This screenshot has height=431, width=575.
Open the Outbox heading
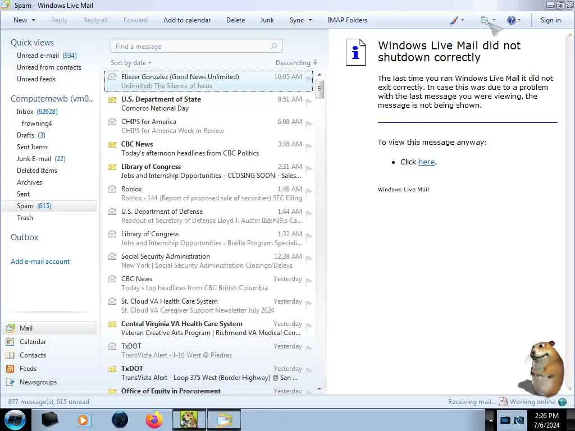(x=24, y=237)
